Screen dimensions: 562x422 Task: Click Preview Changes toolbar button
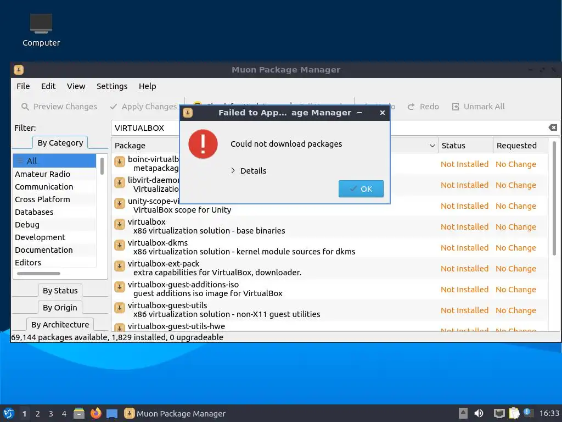point(59,107)
